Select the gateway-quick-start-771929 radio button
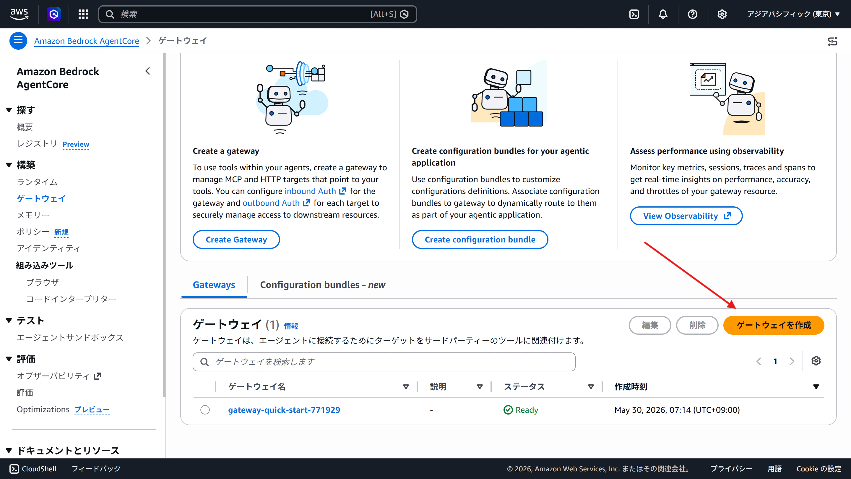The image size is (851, 479). pyautogui.click(x=205, y=410)
